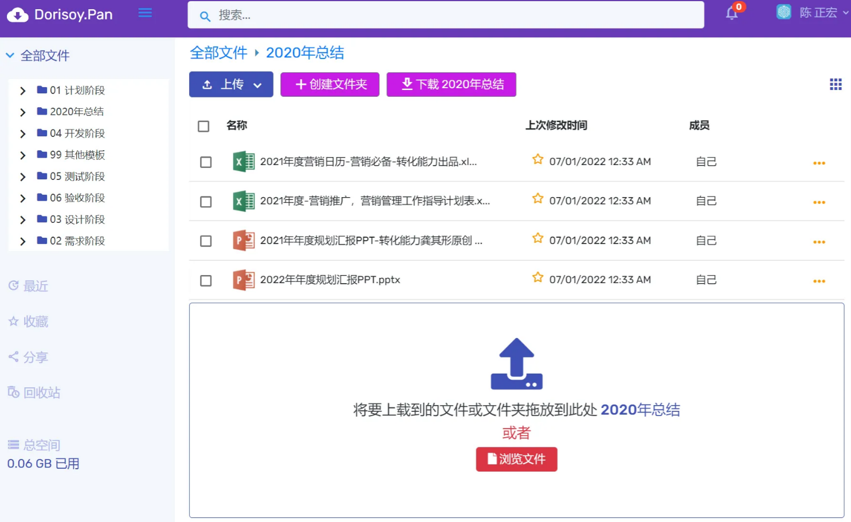Open more options for 2022年年度规划汇报PPT.pptx row

point(819,281)
